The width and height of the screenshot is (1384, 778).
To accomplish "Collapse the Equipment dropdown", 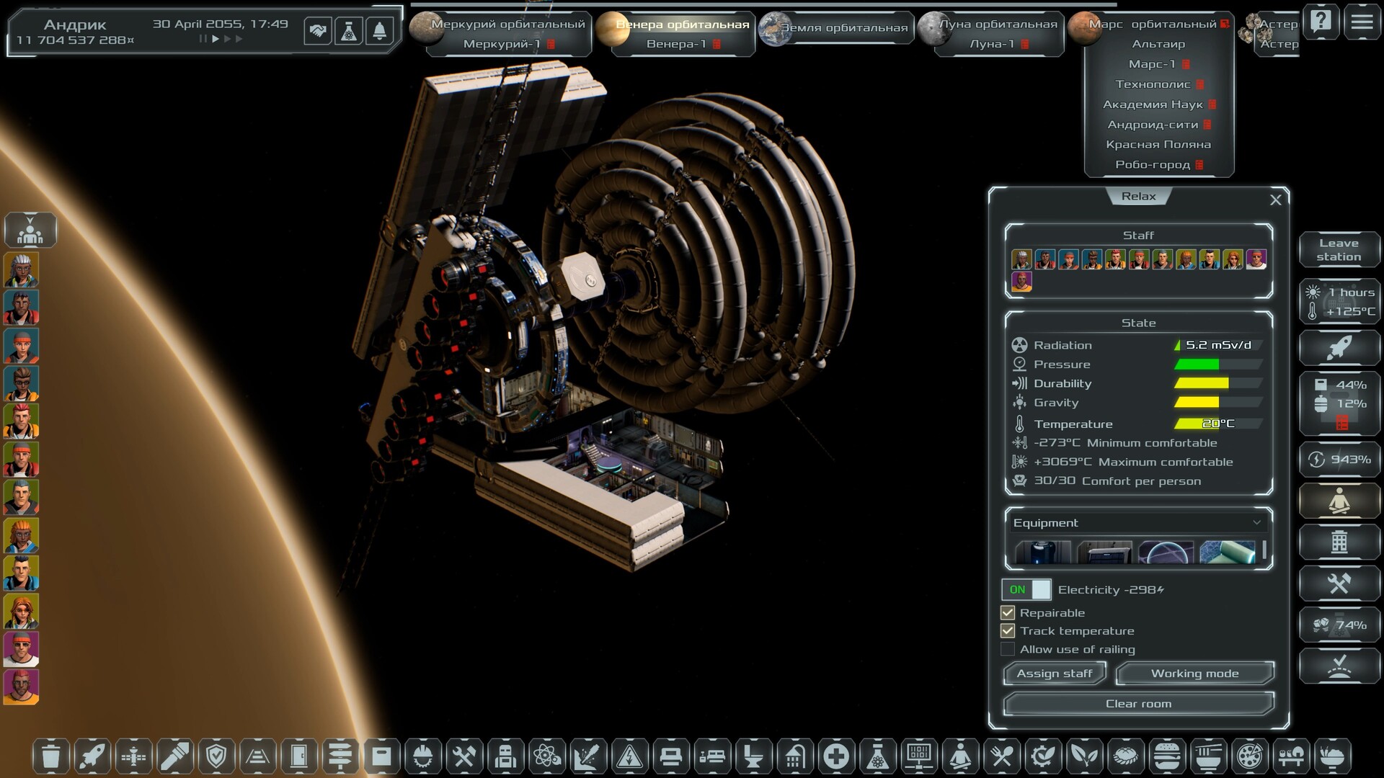I will (1256, 523).
